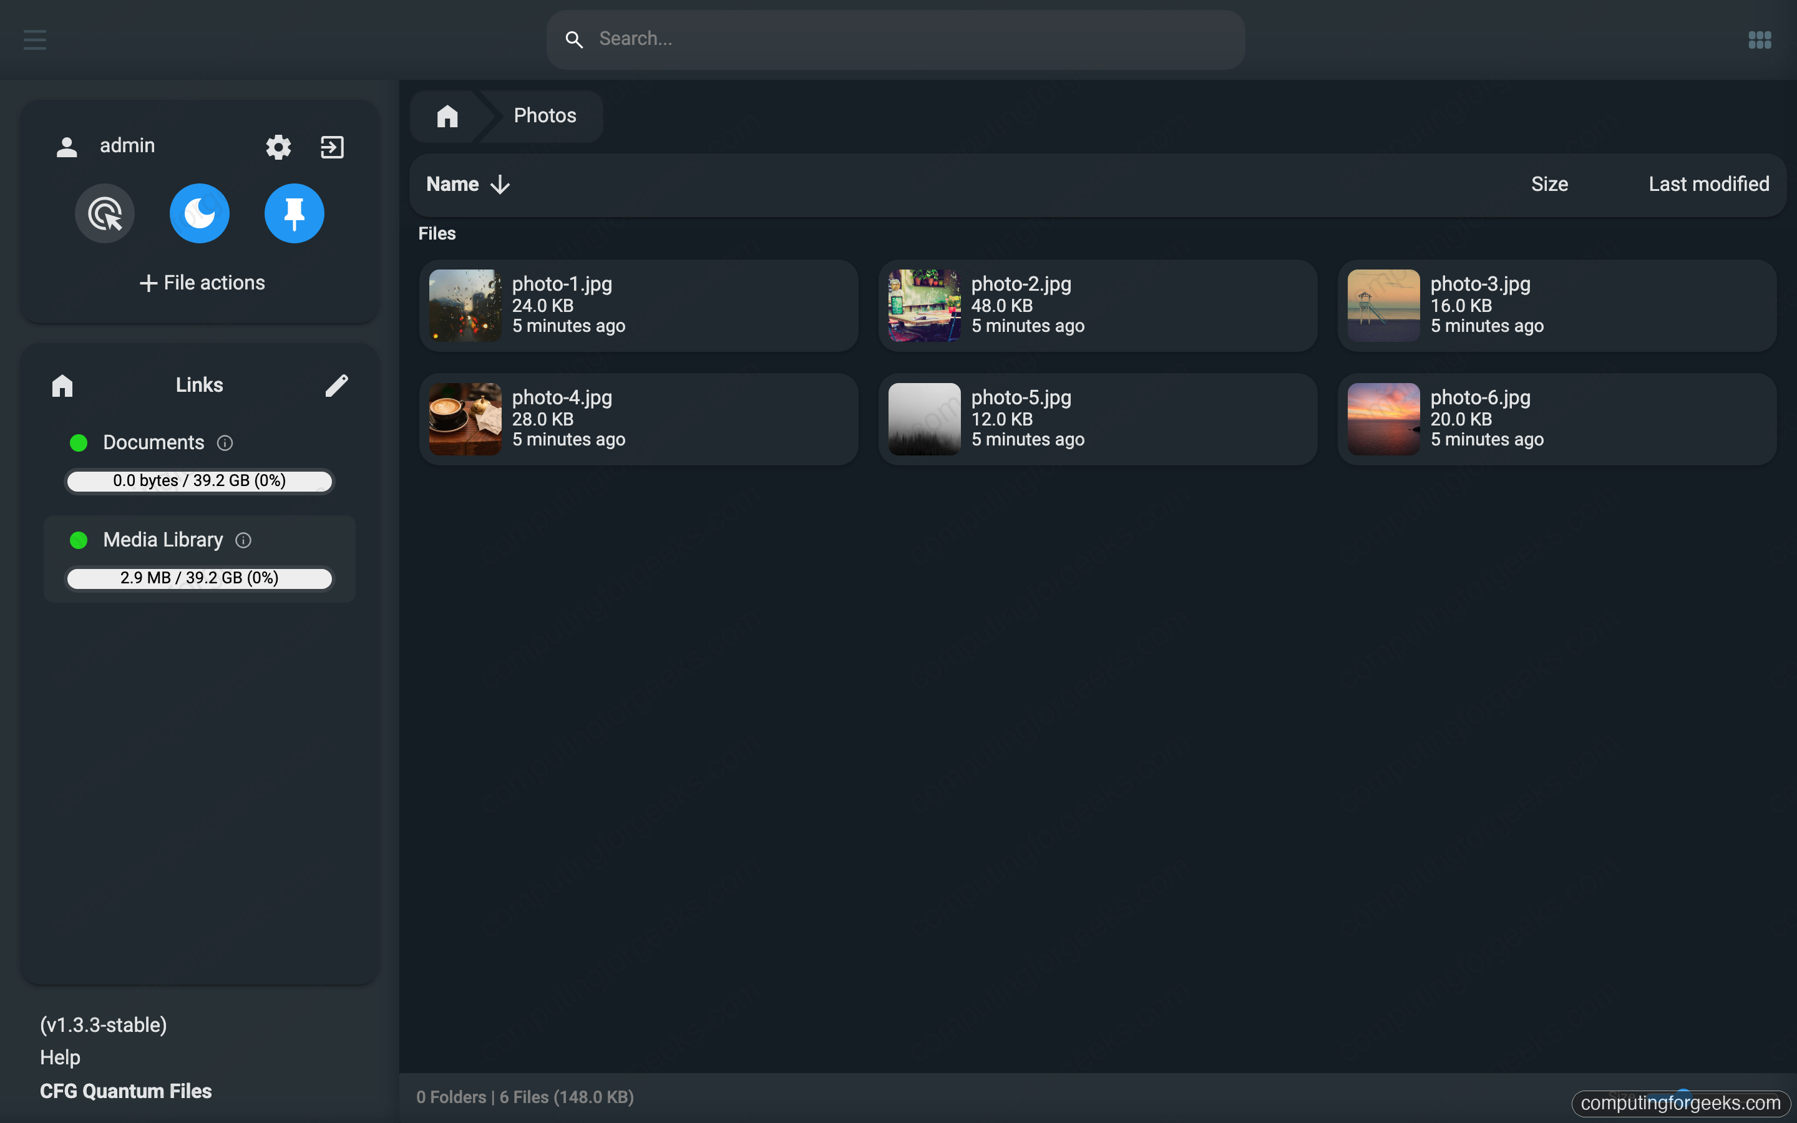Select photo-6.jpg file name
This screenshot has height=1123, width=1797.
1480,398
